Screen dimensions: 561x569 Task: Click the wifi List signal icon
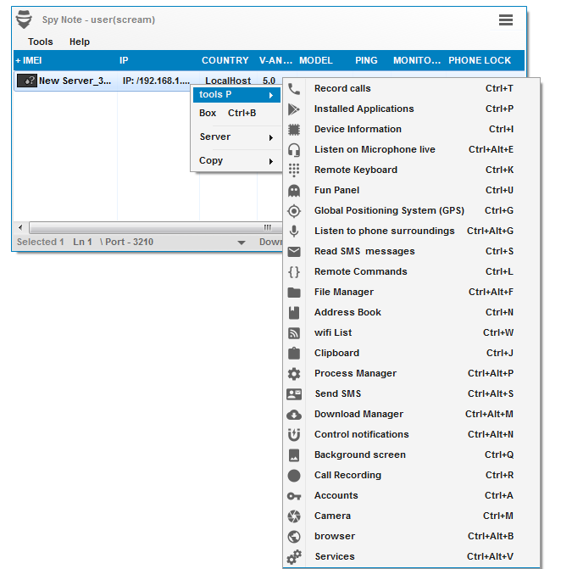[x=294, y=332]
